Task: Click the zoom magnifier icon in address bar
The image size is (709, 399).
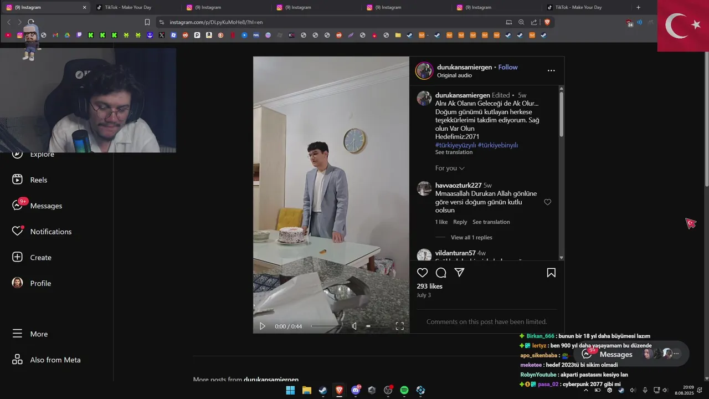Action: [x=521, y=22]
